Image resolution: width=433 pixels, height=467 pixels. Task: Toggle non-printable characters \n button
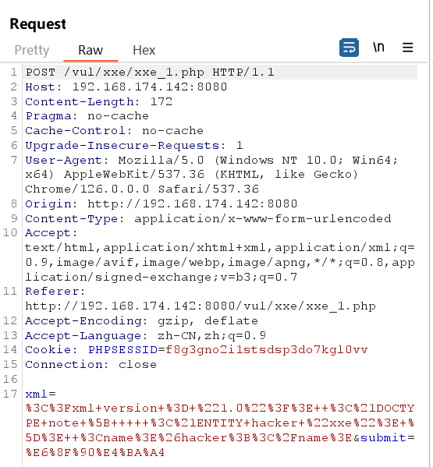(x=378, y=48)
